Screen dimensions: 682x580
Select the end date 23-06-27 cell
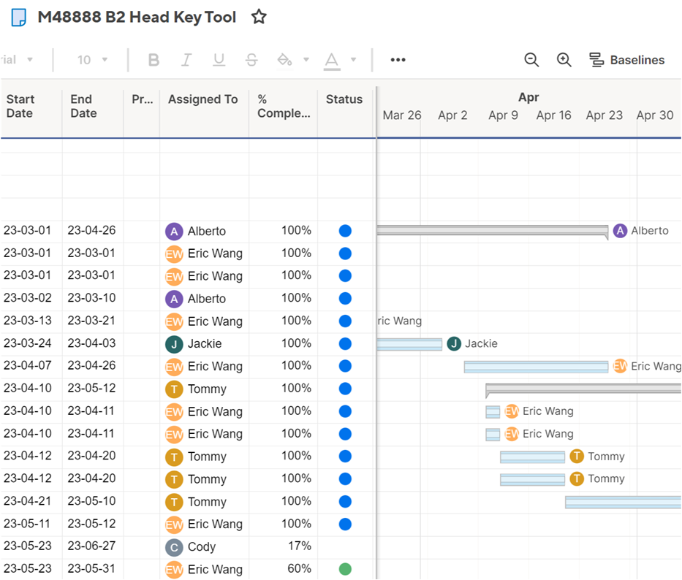pyautogui.click(x=93, y=546)
